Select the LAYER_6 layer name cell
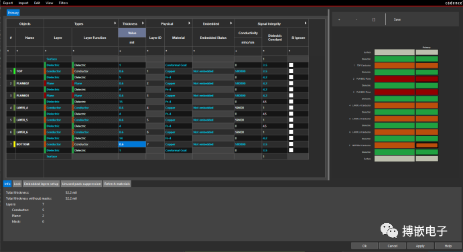This screenshot has width=463, height=252. tap(29, 132)
